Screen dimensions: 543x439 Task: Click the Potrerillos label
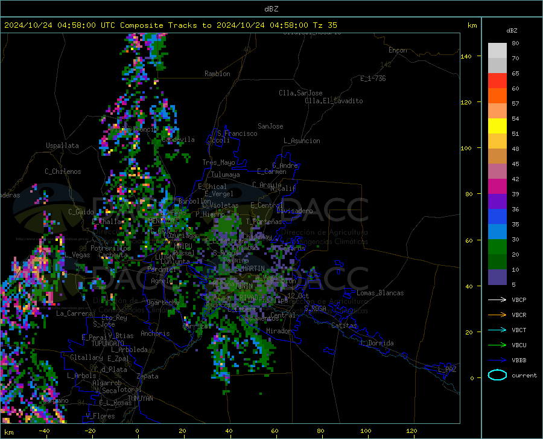110,248
